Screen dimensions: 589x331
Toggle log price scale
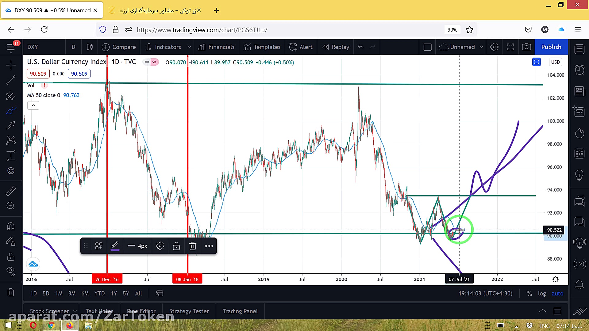(542, 293)
